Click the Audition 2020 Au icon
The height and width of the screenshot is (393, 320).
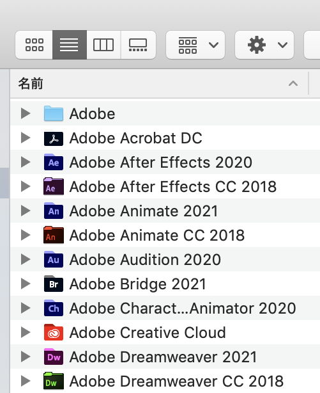tap(54, 259)
